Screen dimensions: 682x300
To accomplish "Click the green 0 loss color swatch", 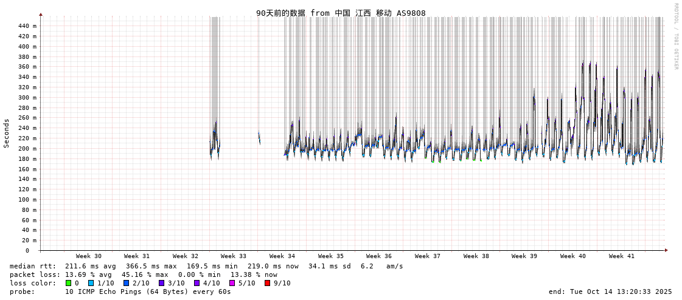I will (x=68, y=283).
